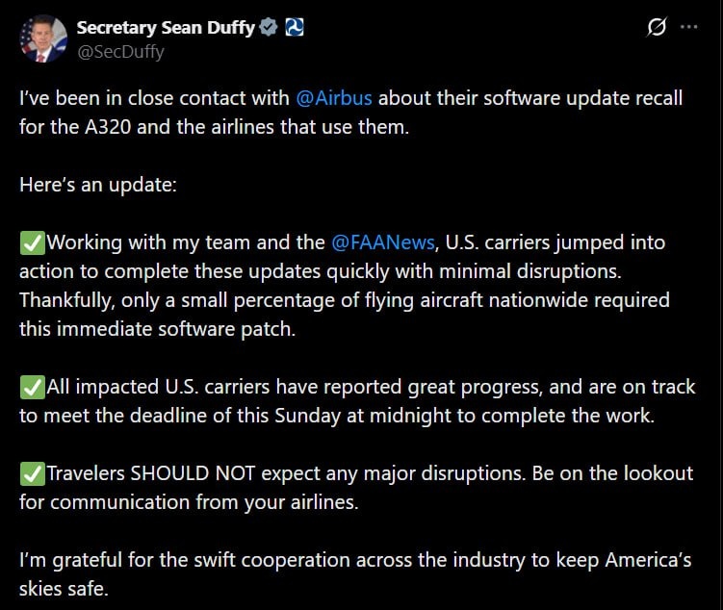Viewport: 723px width, 610px height.
Task: Open the three-dot more options menu
Action: click(x=688, y=28)
